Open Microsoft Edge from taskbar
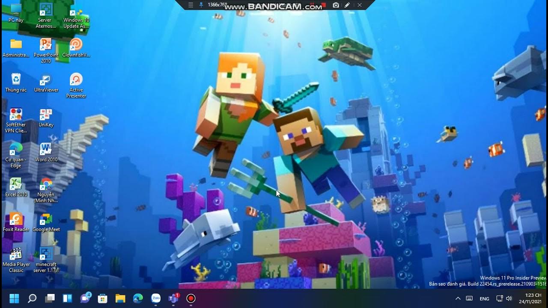 [138, 298]
